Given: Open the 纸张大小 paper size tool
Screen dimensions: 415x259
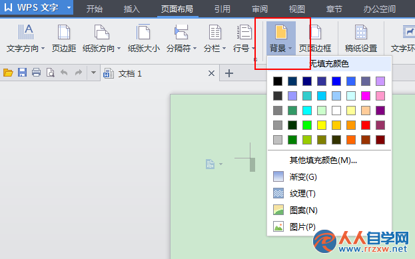Looking at the screenshot, I should tap(143, 39).
